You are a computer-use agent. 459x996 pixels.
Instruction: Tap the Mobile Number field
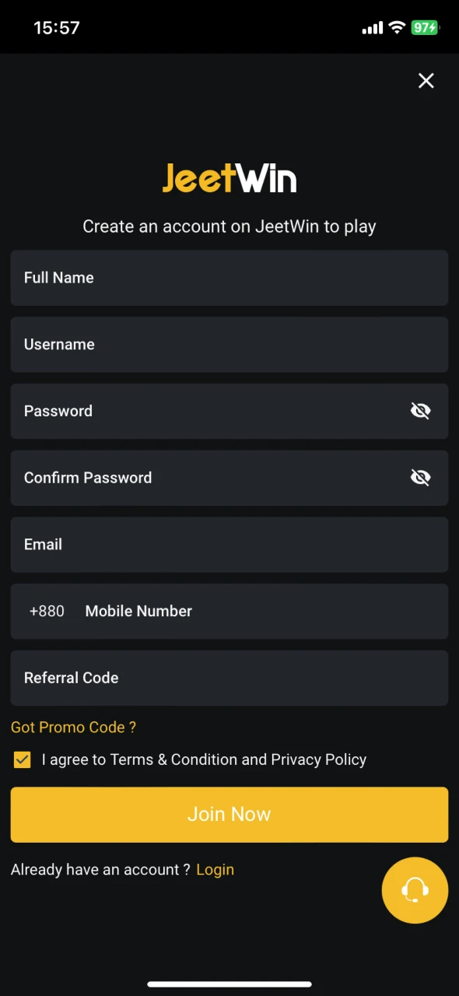[x=261, y=612]
